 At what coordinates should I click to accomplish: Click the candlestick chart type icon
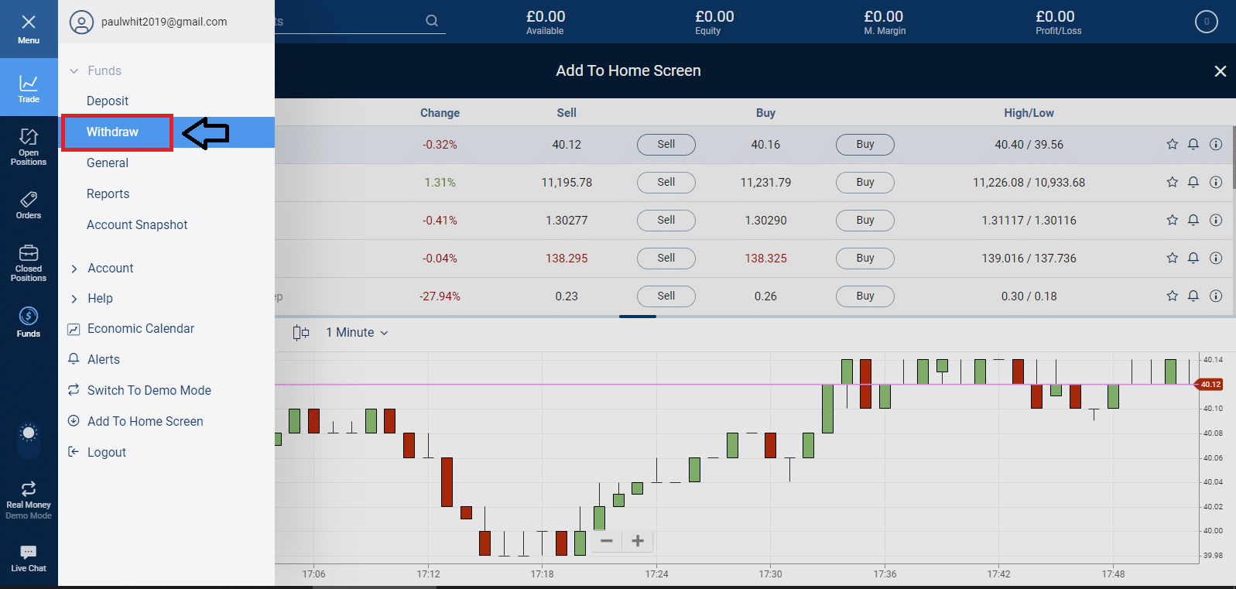301,333
